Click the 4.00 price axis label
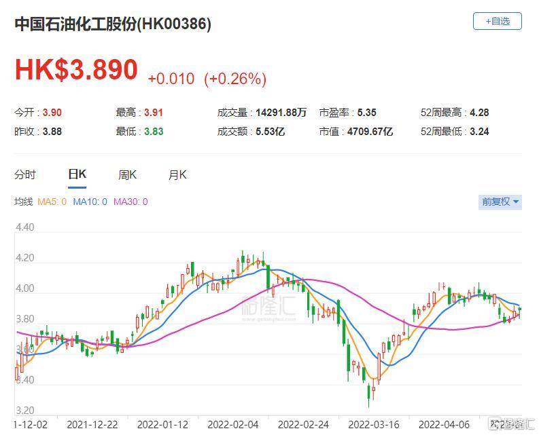Image resolution: width=539 pixels, height=435 pixels. (24, 288)
